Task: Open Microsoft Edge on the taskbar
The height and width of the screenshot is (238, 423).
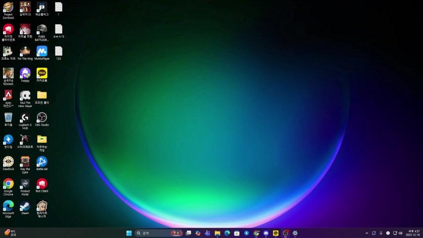Action: 227,233
